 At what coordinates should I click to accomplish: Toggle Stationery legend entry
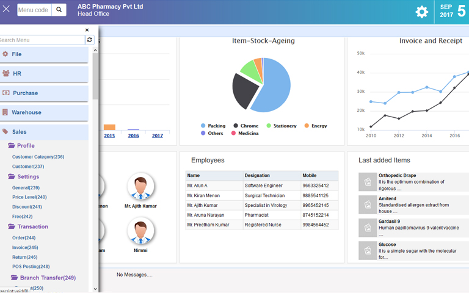[x=282, y=126]
